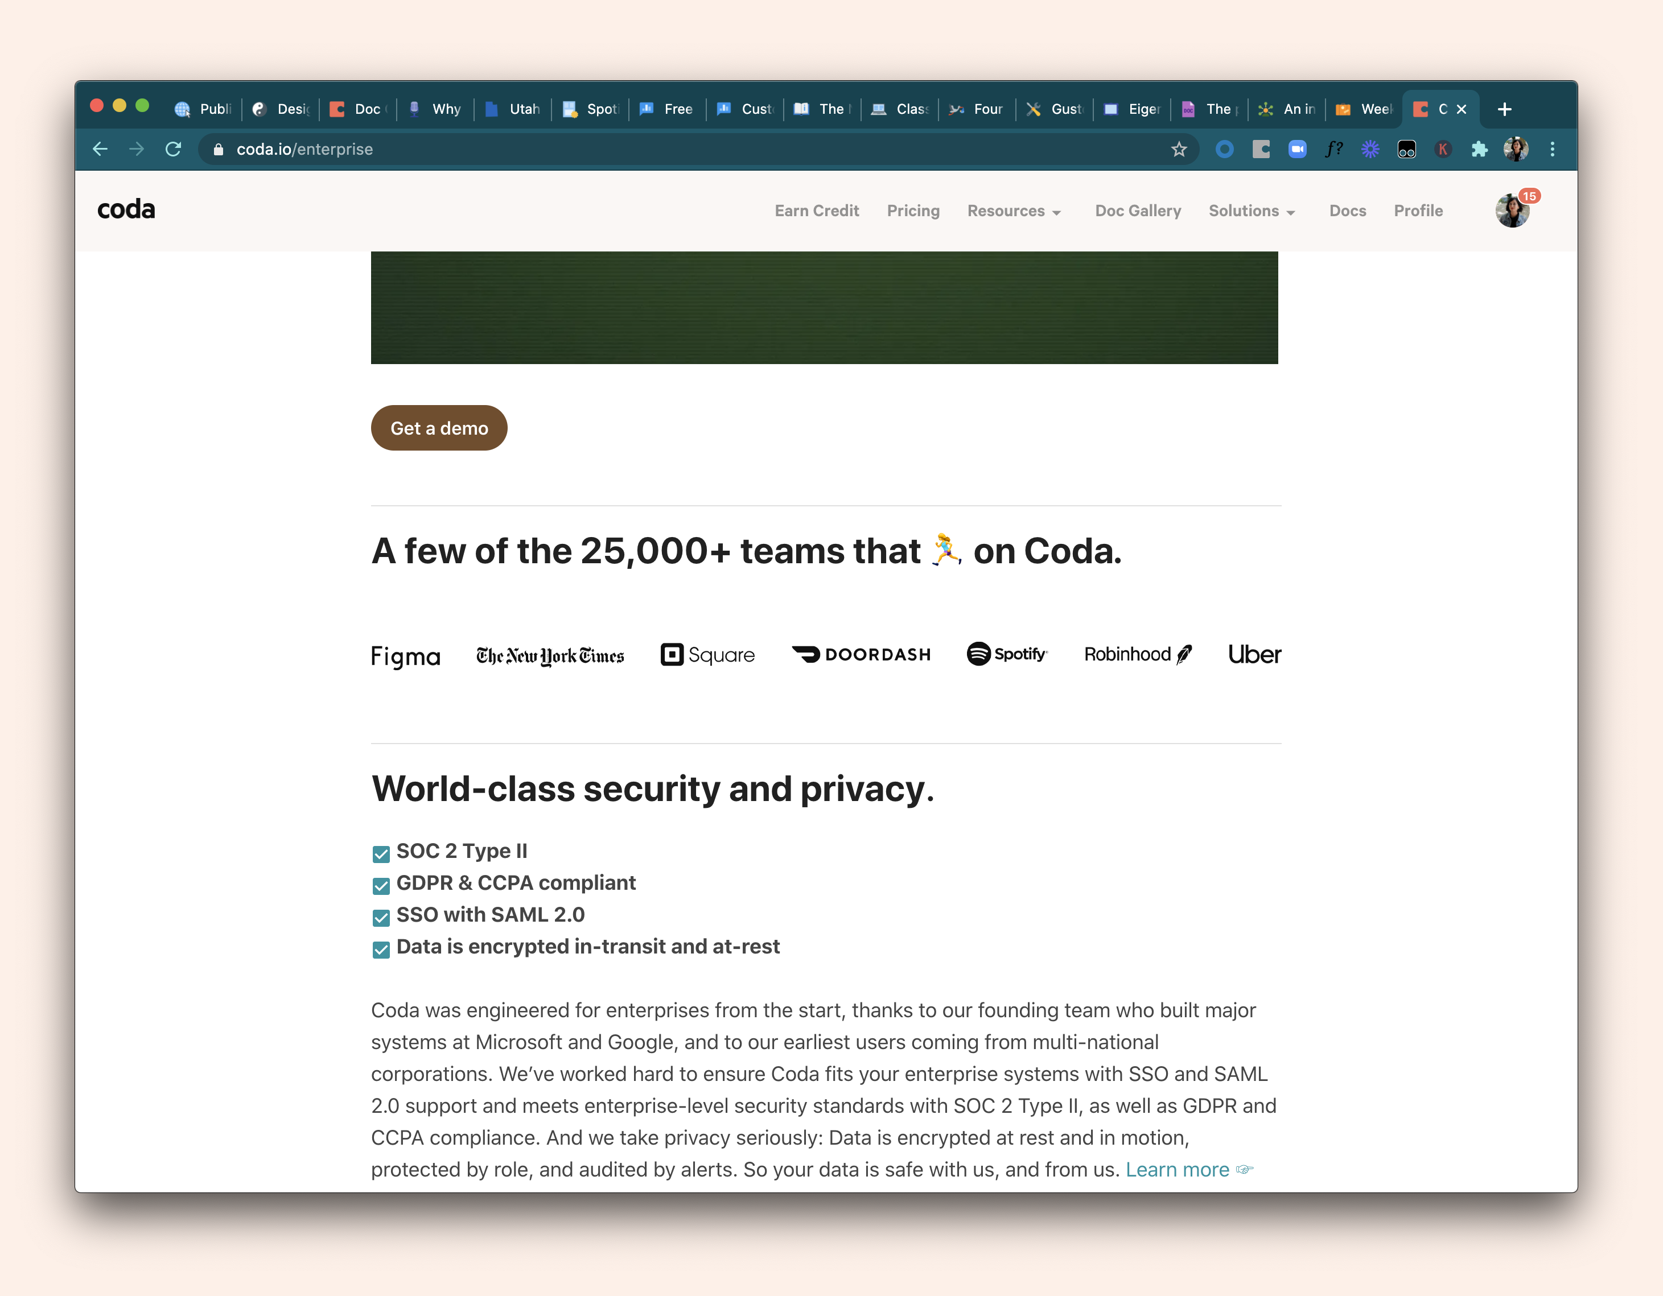The image size is (1663, 1296).
Task: Toggle the SOC 2 Type II checkbox
Action: click(x=381, y=854)
